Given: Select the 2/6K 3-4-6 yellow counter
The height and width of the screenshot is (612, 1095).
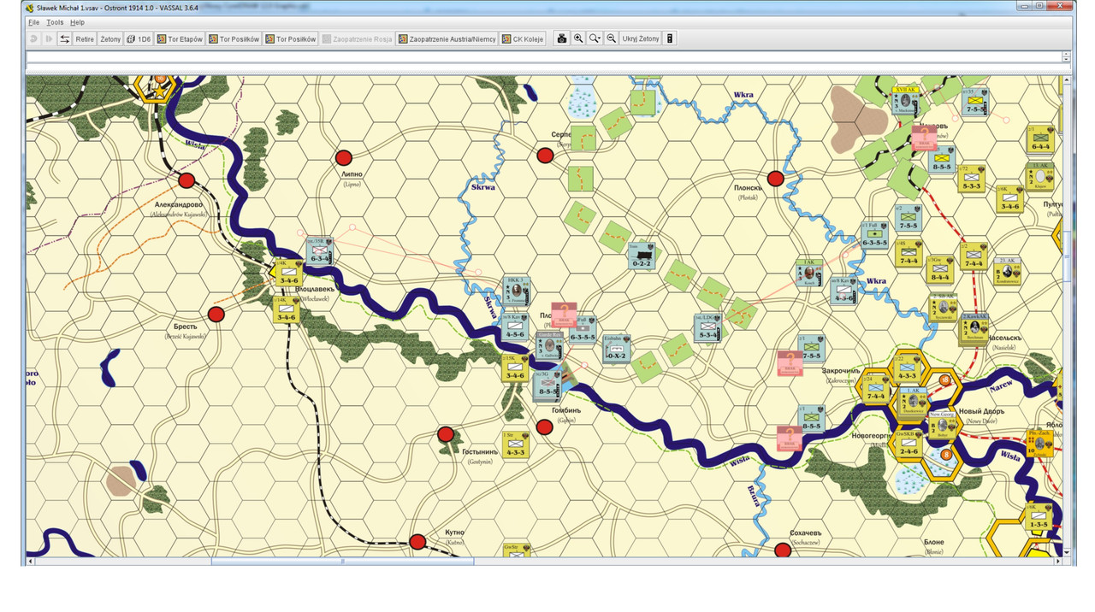Looking at the screenshot, I should coord(1009,199).
